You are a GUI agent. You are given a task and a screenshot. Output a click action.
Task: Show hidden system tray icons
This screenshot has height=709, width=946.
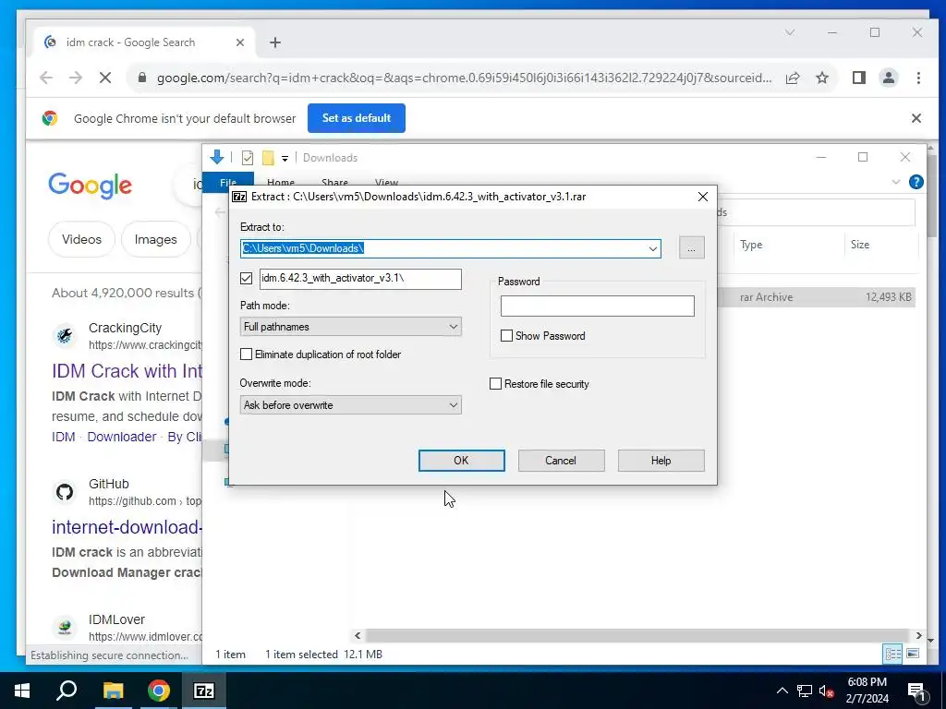point(782,691)
